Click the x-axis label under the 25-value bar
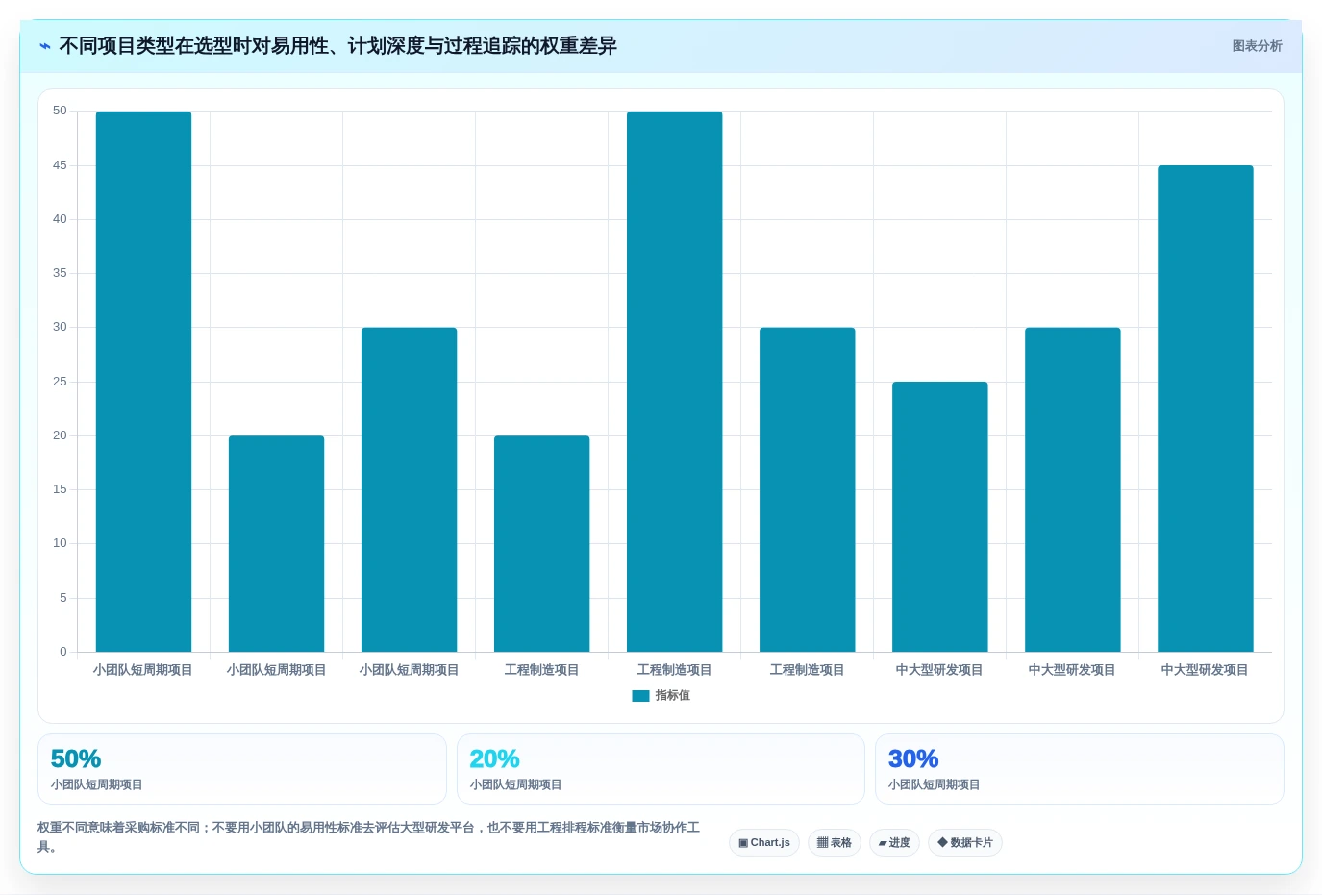 (x=939, y=670)
